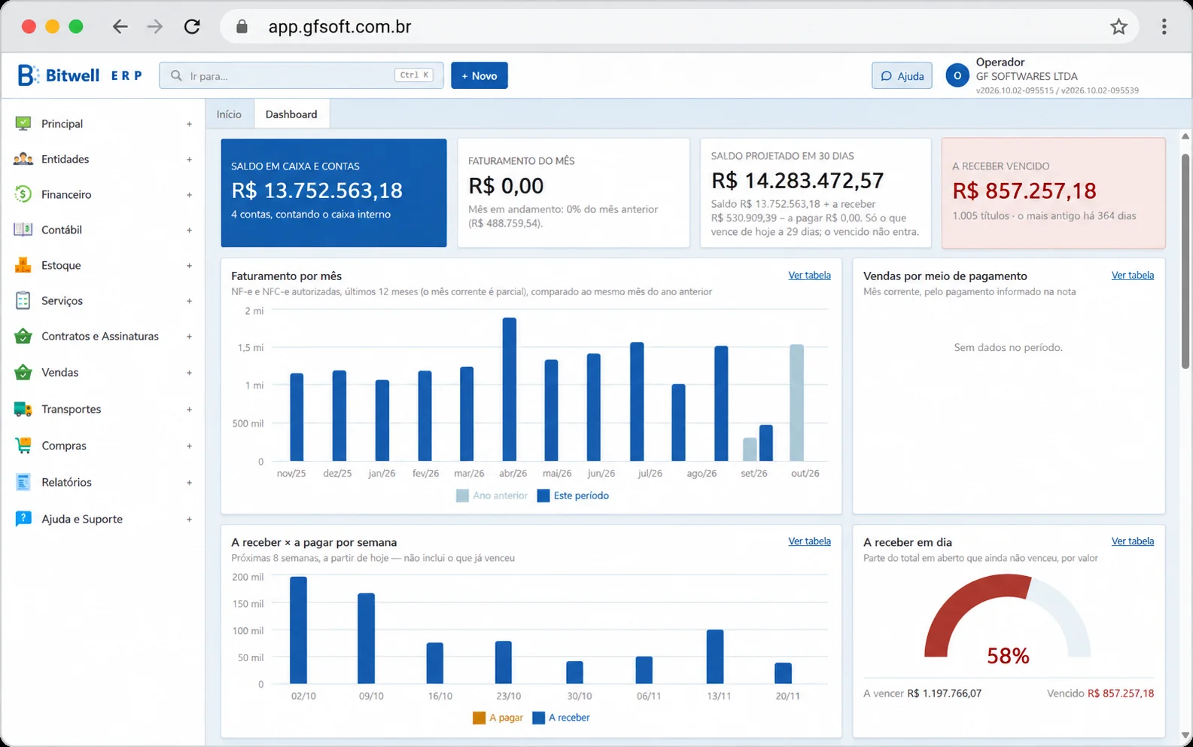Click the browser address bar URL

tap(339, 27)
